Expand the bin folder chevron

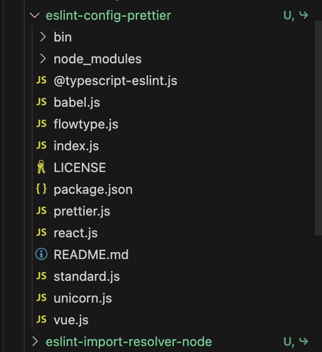click(x=43, y=37)
